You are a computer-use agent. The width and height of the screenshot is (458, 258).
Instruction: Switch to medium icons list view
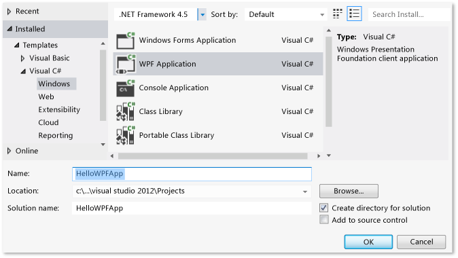point(354,14)
